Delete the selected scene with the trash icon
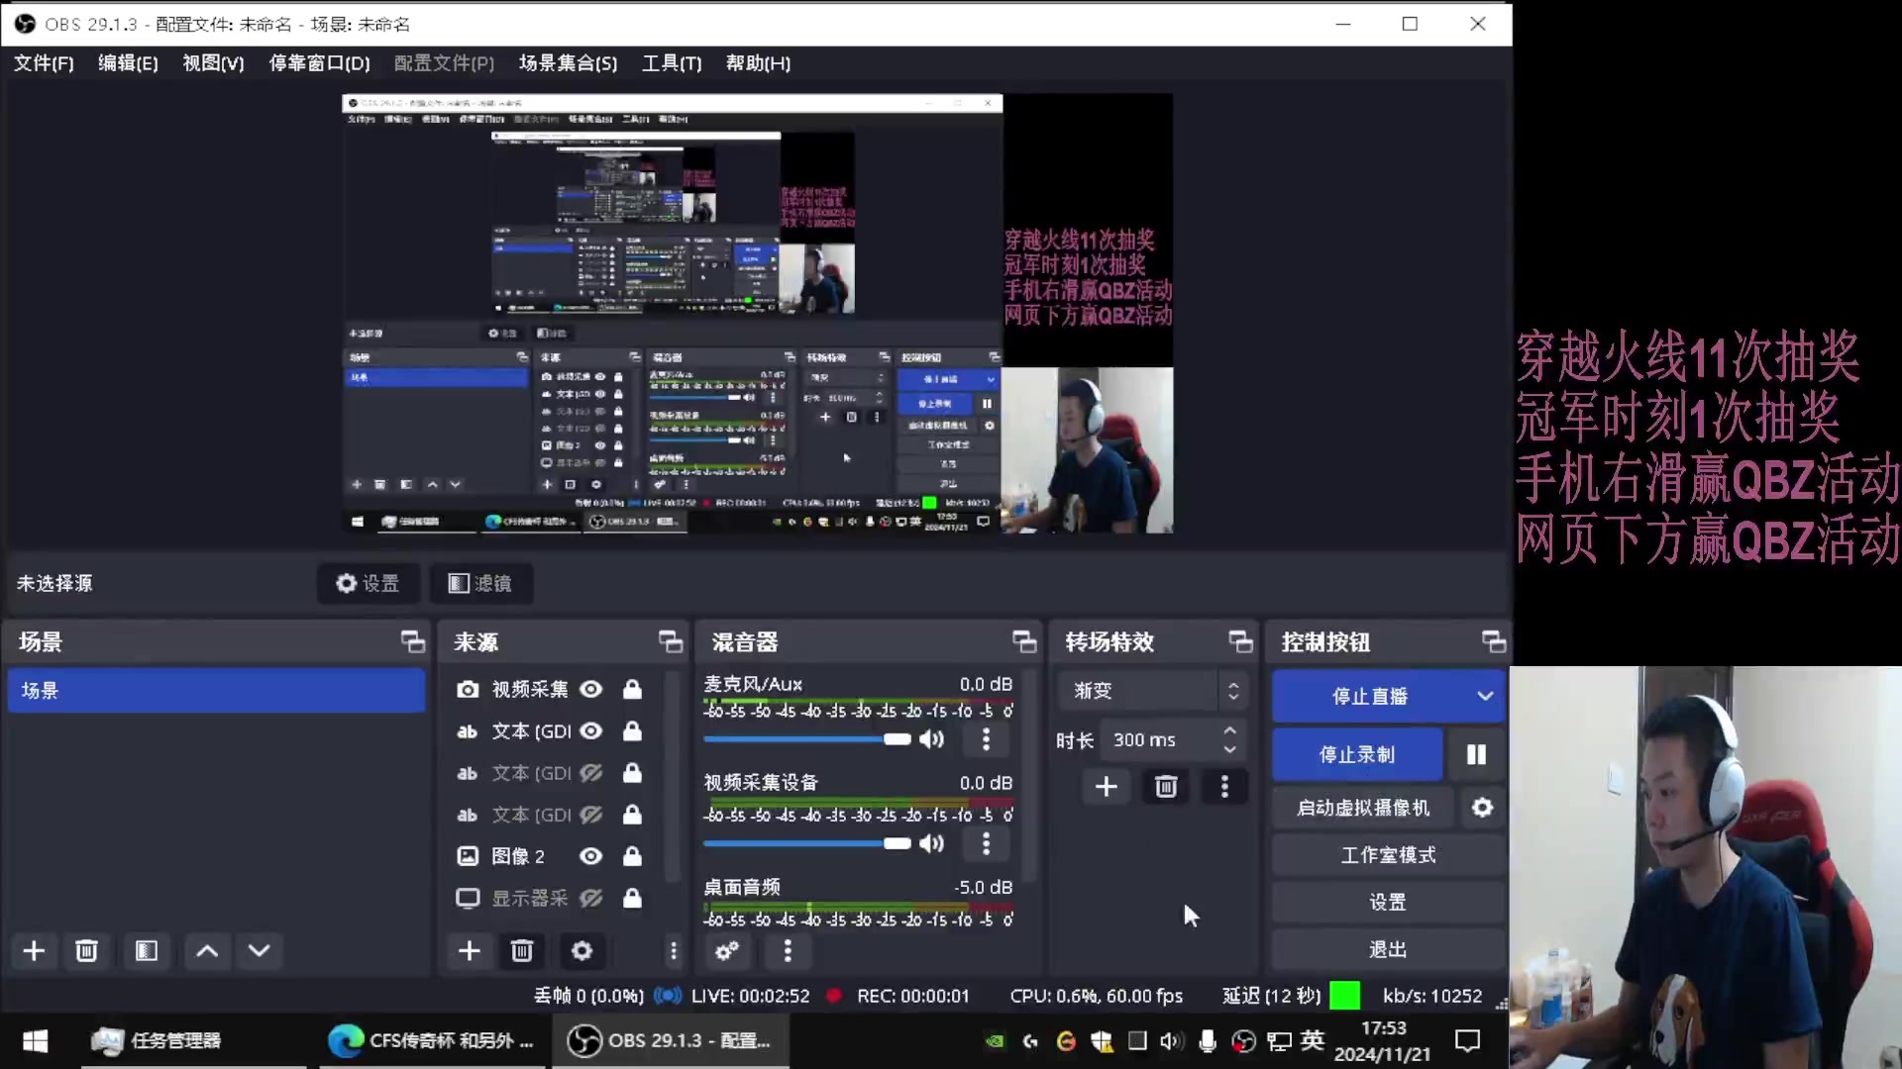Screen dimensions: 1902x1069 click(x=86, y=951)
